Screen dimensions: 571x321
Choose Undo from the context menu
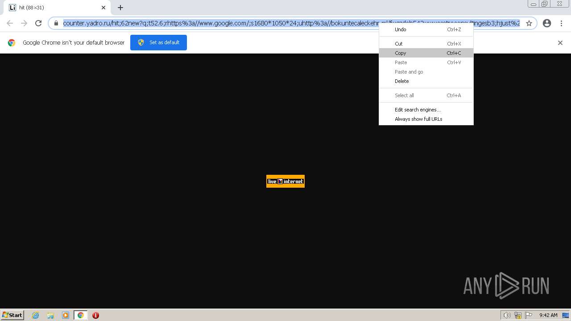tap(426, 29)
